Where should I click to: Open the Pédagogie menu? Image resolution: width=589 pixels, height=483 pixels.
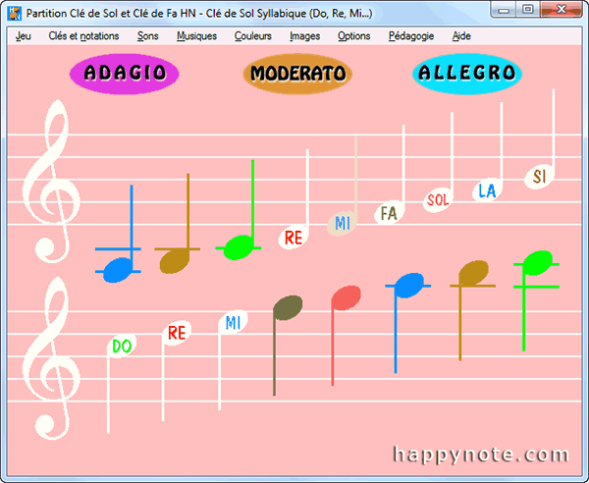[411, 36]
